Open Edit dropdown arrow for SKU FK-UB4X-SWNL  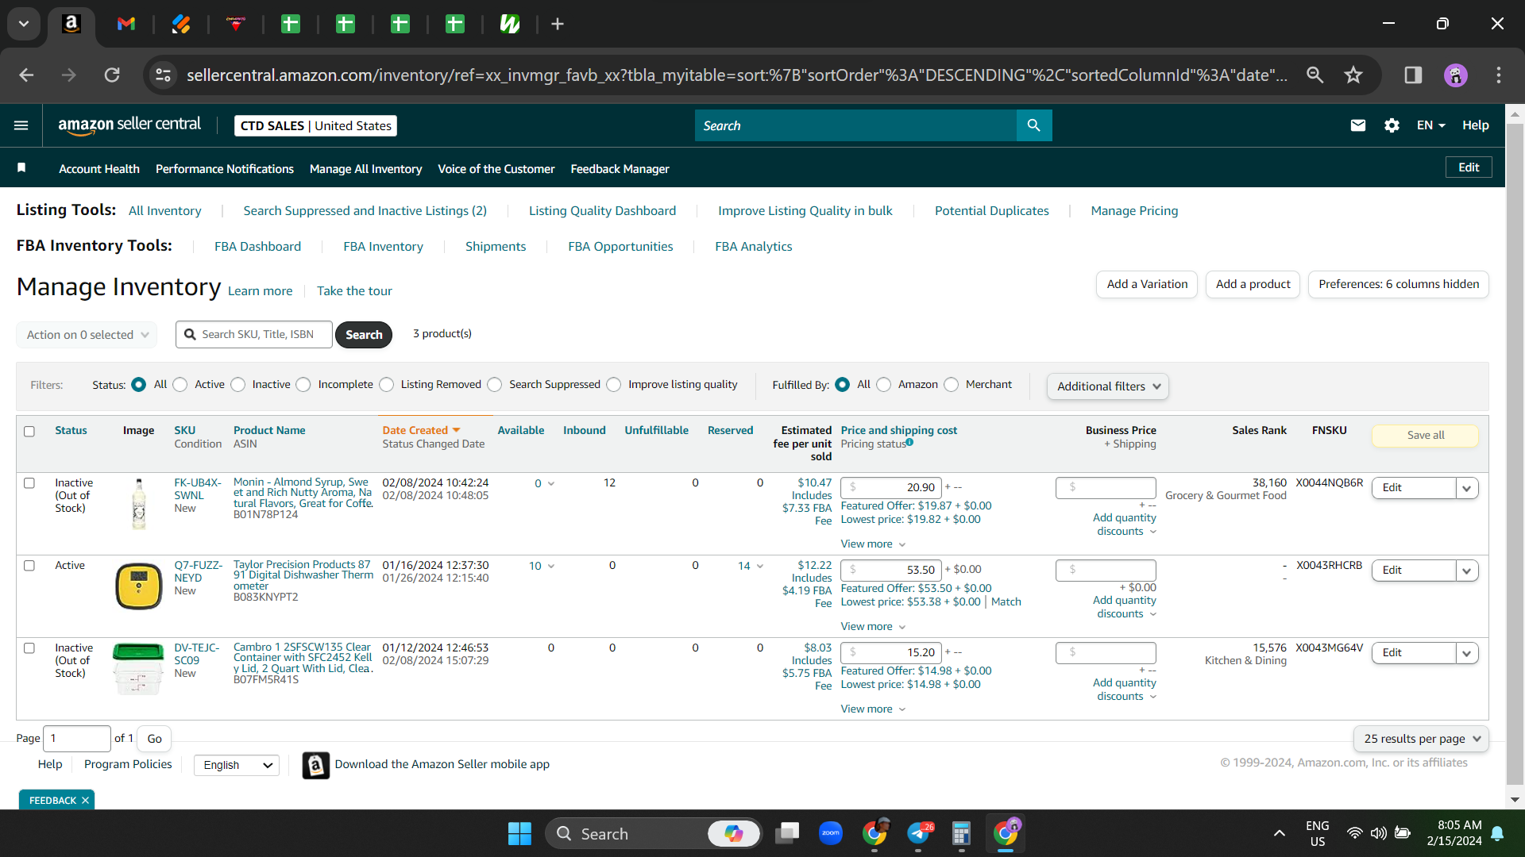1467,488
